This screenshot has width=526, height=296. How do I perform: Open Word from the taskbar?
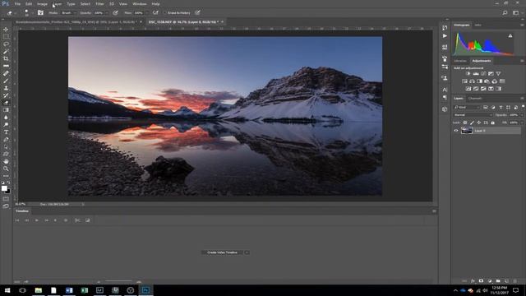click(69, 290)
